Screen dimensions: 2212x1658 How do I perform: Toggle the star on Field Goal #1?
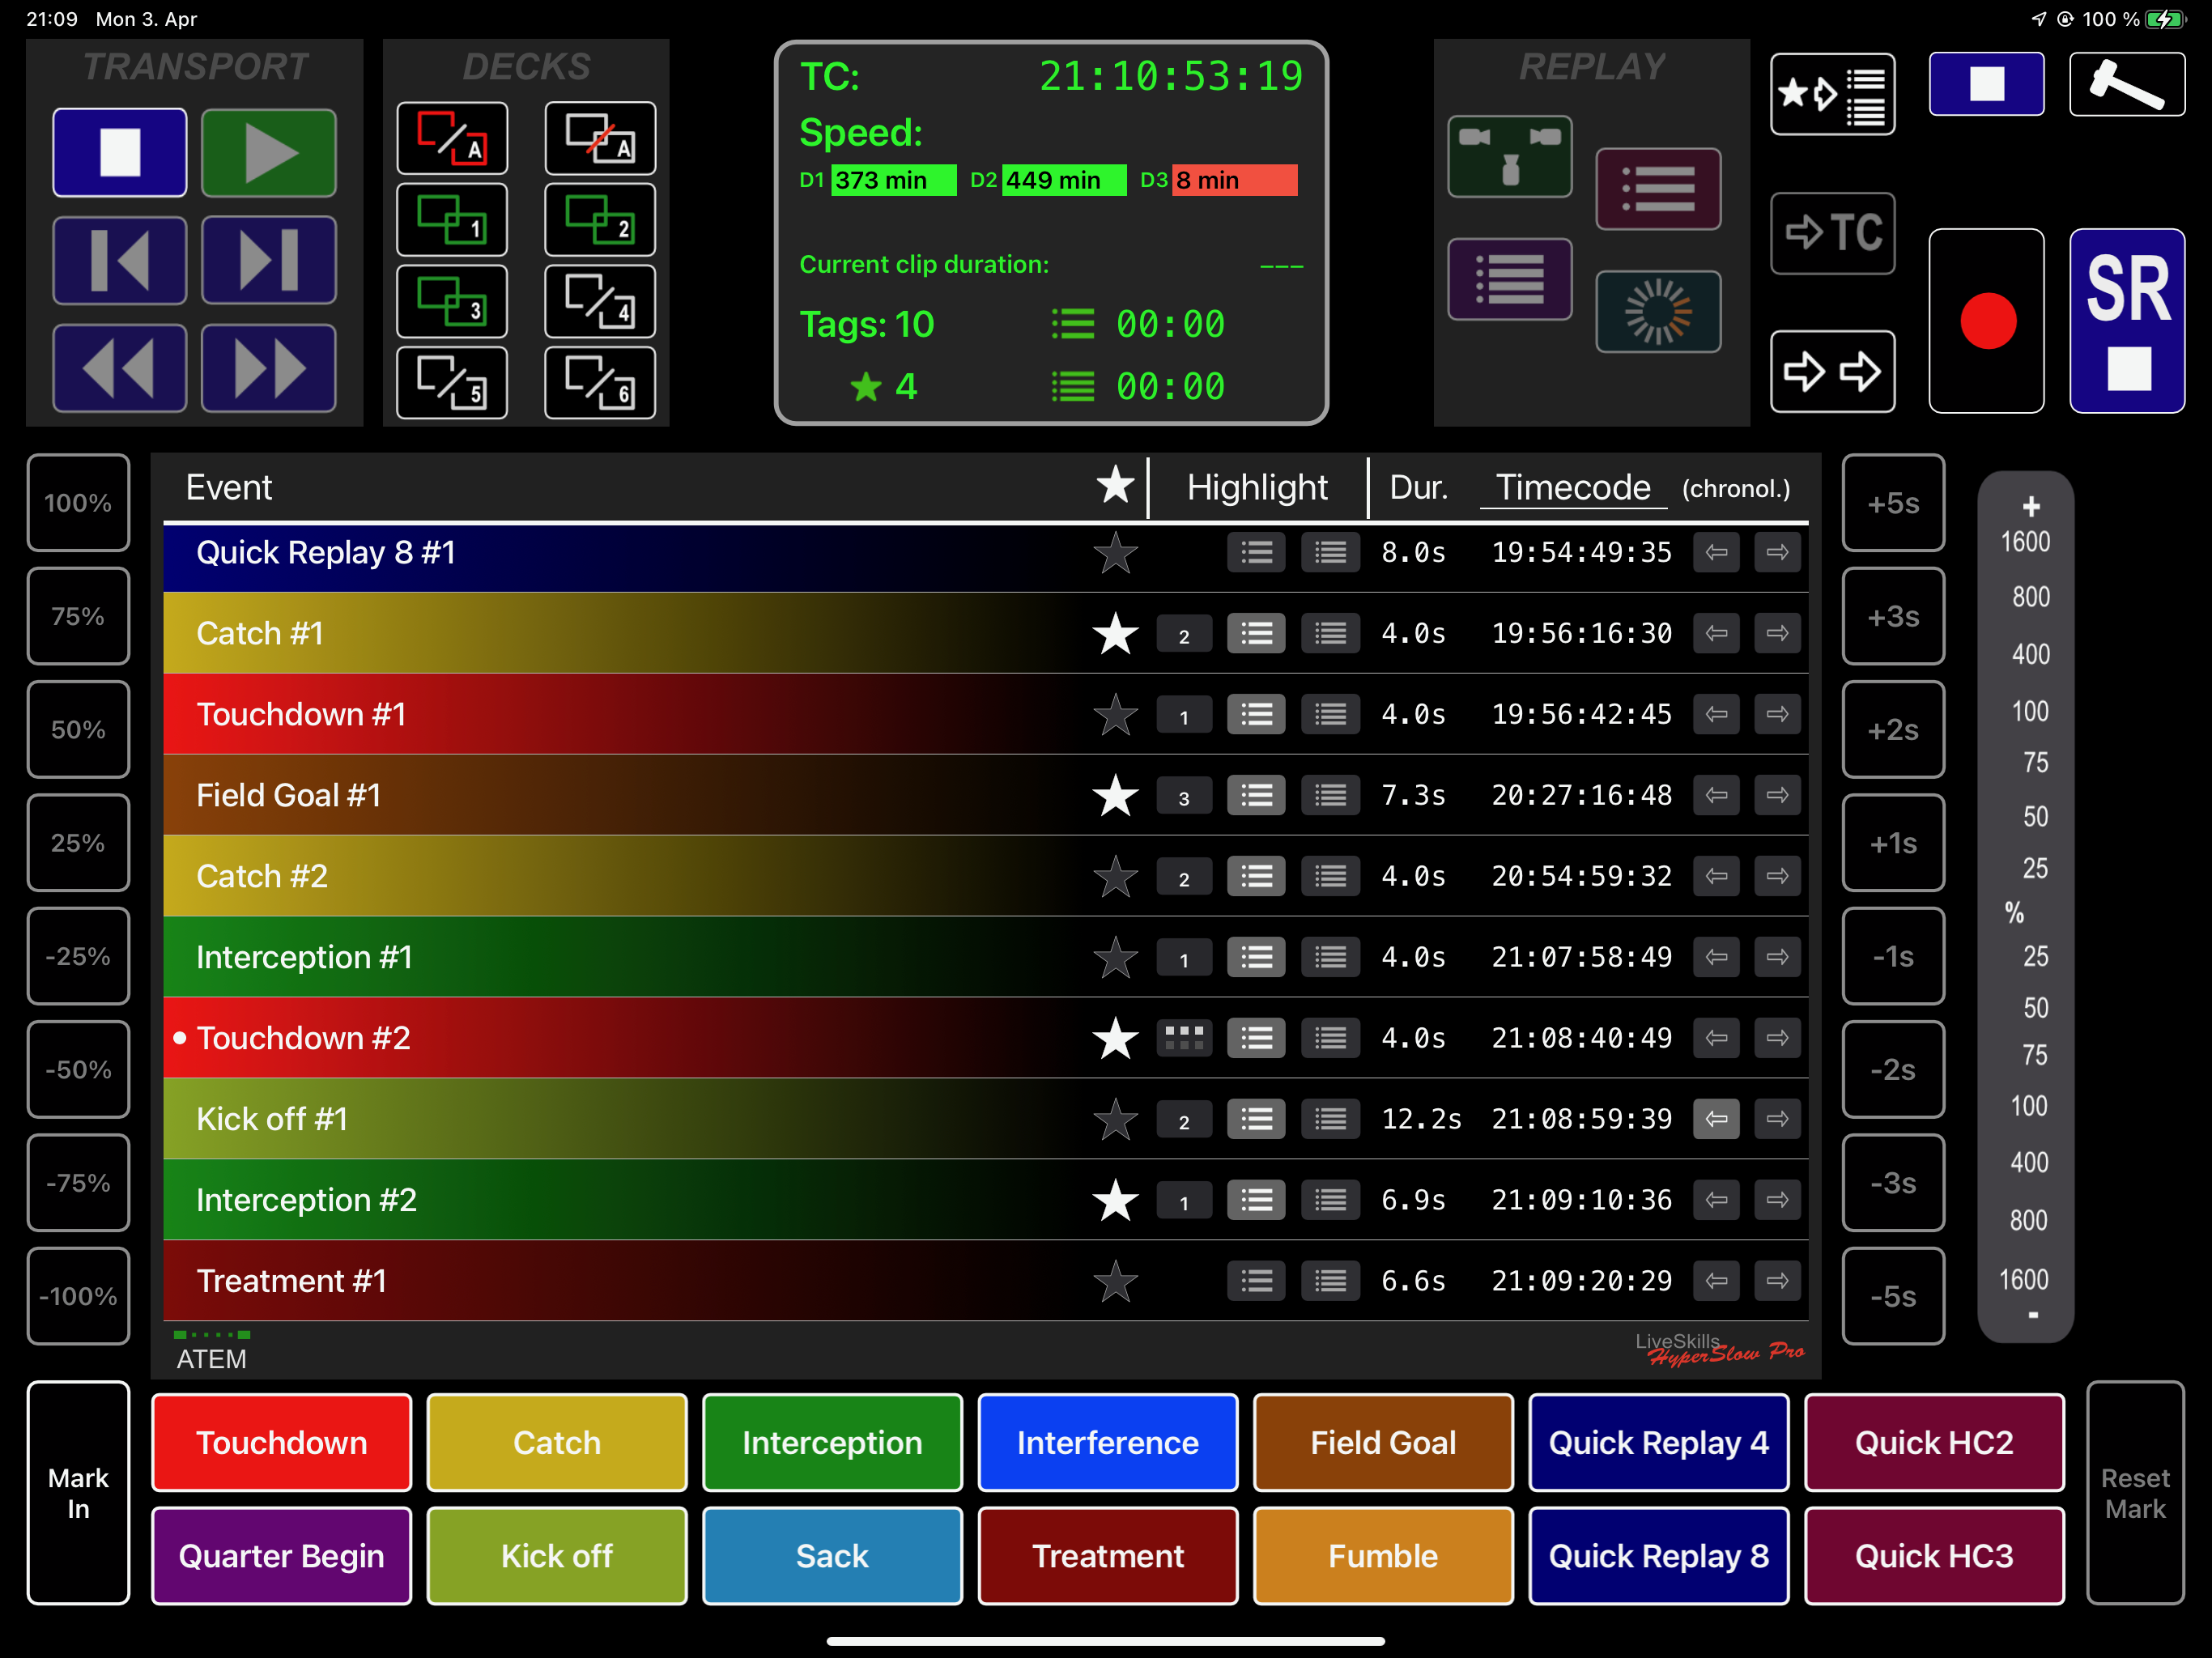pos(1115,796)
